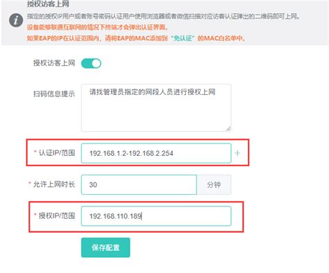Click the 扫码信息提示 label
329x273 pixels.
pos(54,94)
